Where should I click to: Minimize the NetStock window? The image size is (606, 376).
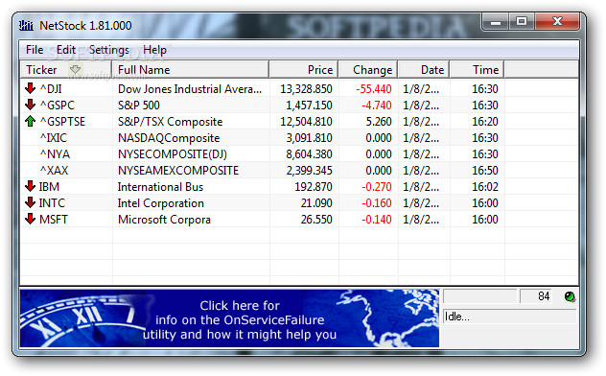(496, 22)
